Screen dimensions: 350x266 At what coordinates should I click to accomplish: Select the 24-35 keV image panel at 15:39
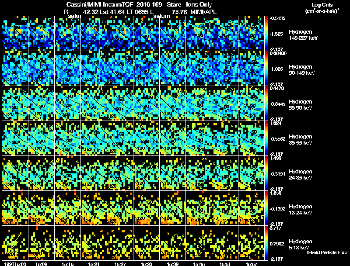(173, 173)
